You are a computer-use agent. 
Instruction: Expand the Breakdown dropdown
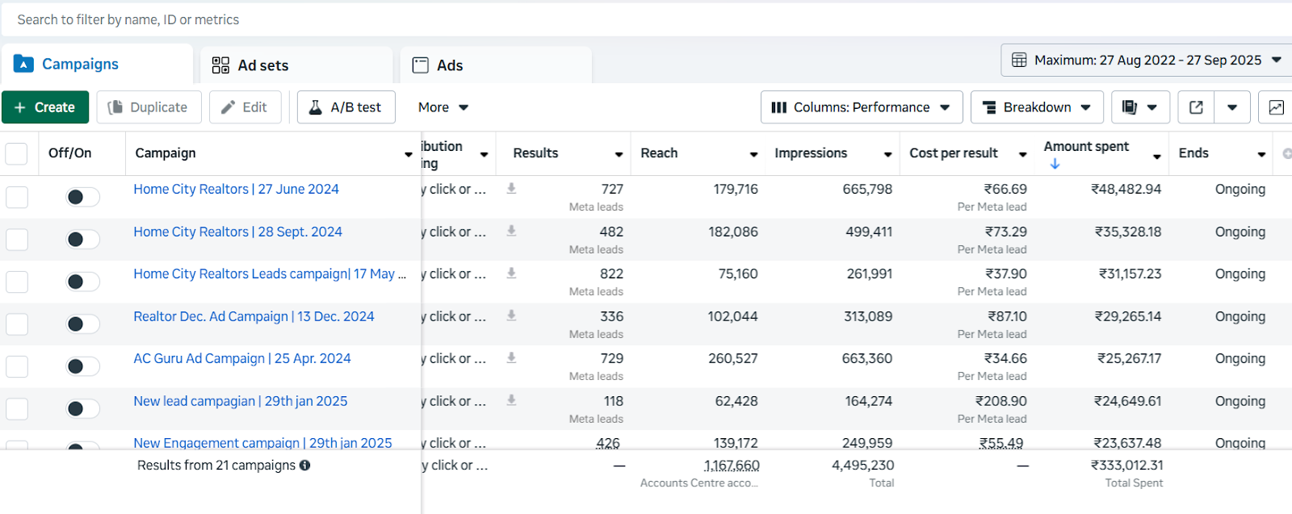pyautogui.click(x=1036, y=107)
